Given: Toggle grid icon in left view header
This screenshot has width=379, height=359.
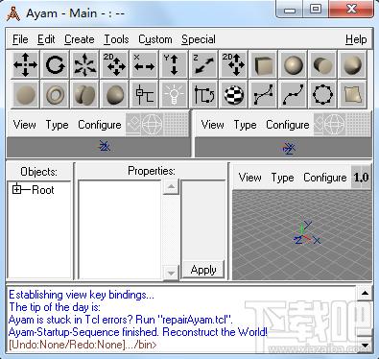Looking at the screenshot, I should (x=177, y=124).
